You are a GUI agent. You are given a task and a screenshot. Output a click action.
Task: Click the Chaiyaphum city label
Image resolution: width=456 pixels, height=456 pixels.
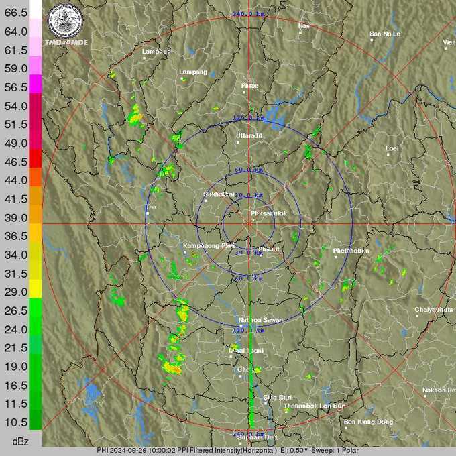coord(434,310)
